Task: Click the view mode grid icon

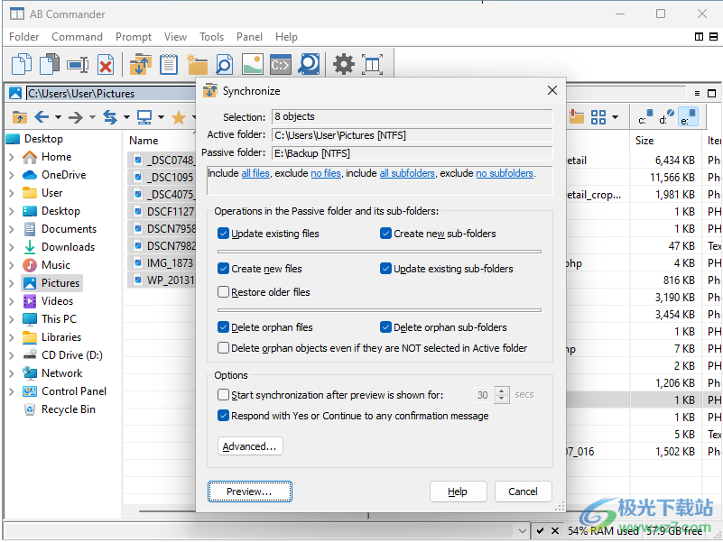Action: 598,117
